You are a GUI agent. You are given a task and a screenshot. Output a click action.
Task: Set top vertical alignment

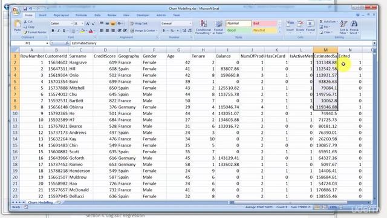(102, 23)
